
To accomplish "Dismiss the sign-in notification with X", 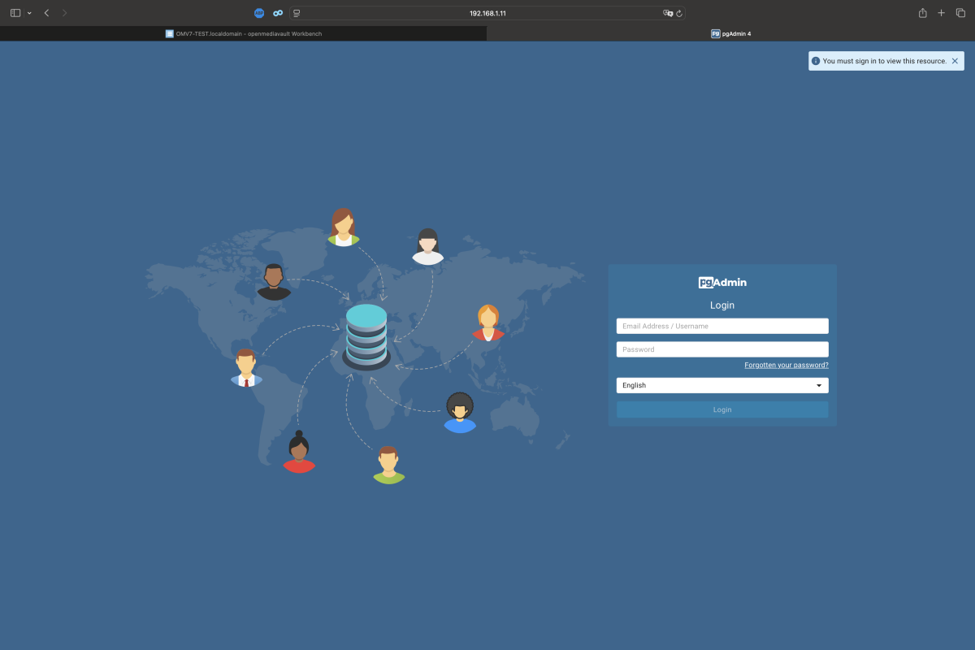I will pyautogui.click(x=955, y=61).
